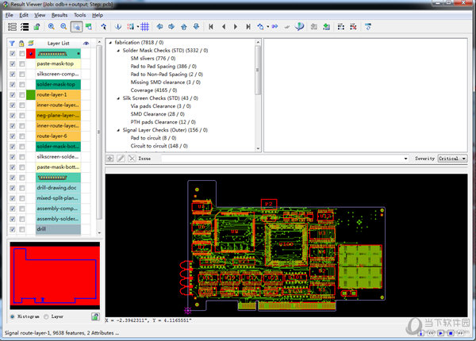Viewport: 476px width, 341px height.
Task: Open the Results menu
Action: point(59,15)
